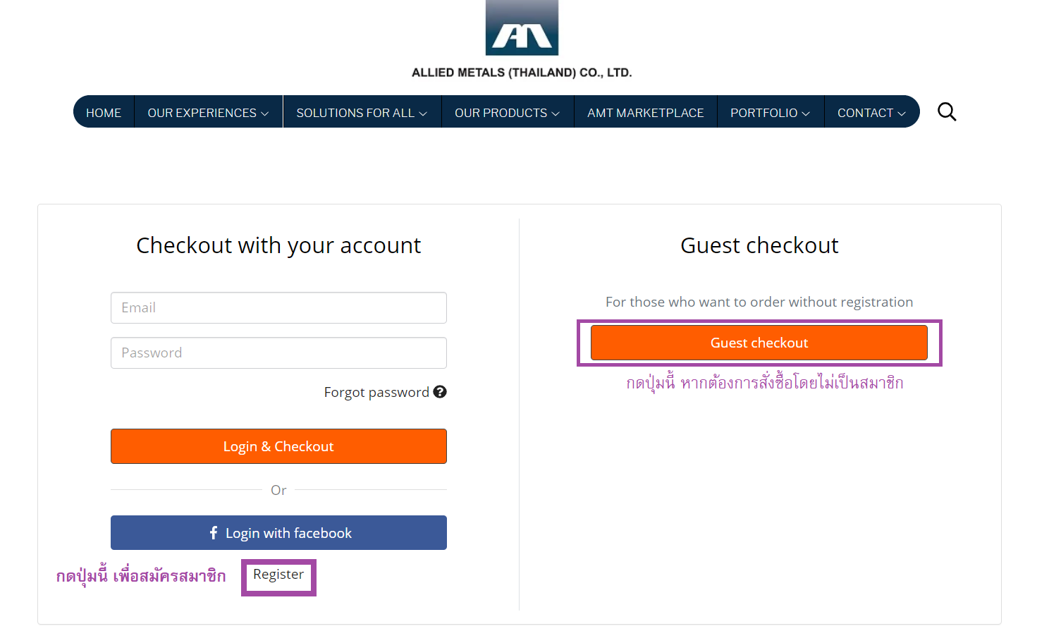The height and width of the screenshot is (631, 1037).
Task: Click the Forgot password link
Action: click(376, 392)
